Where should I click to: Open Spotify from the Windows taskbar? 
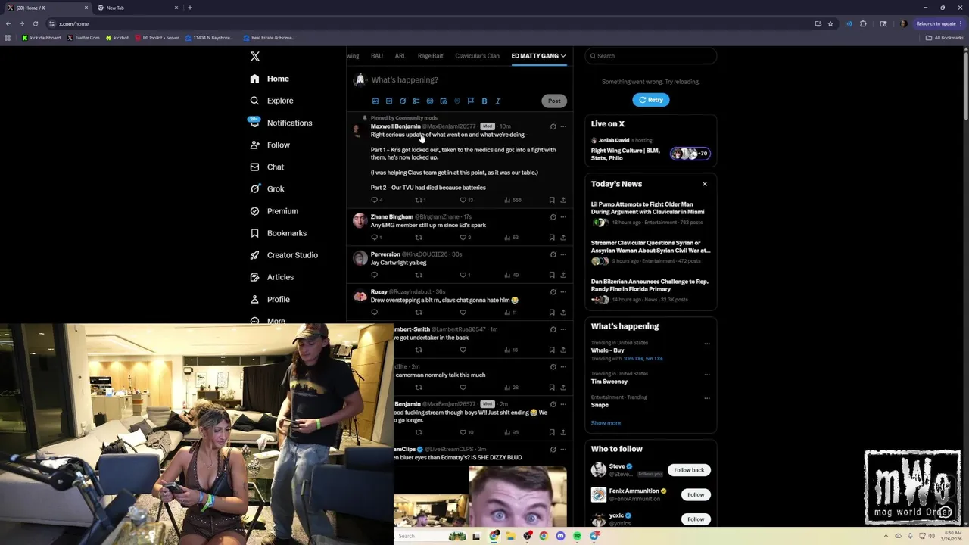(577, 536)
